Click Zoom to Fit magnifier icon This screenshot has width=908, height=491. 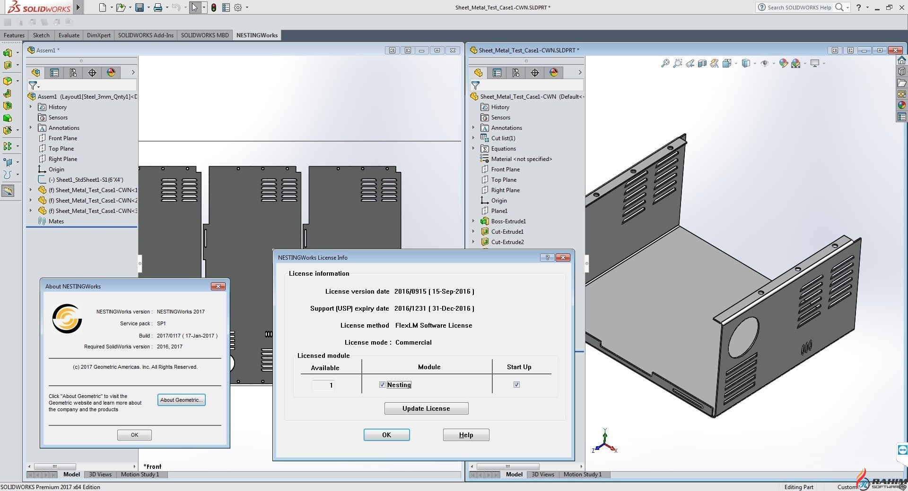665,63
